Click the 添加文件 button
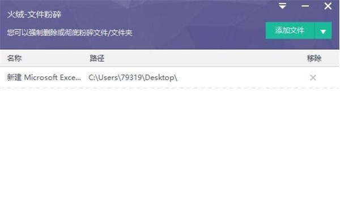 (x=290, y=31)
